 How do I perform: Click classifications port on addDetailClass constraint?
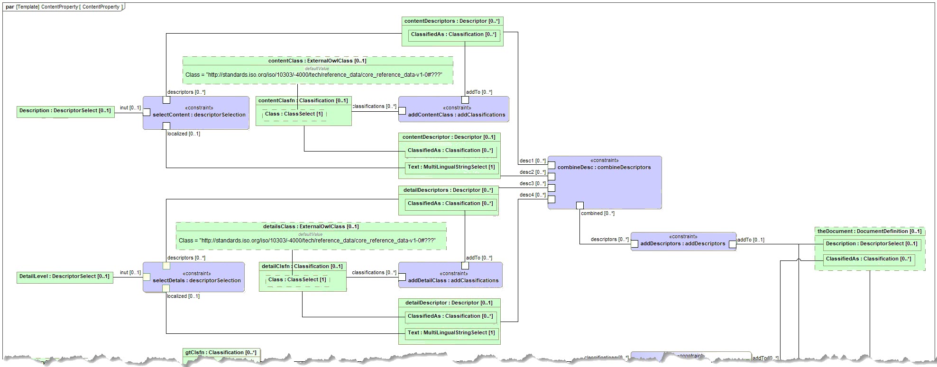pyautogui.click(x=402, y=277)
